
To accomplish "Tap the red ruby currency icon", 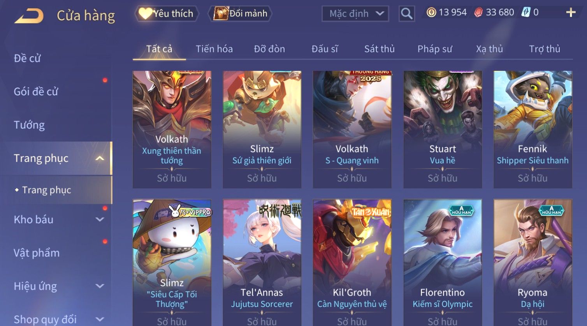I will pos(478,12).
